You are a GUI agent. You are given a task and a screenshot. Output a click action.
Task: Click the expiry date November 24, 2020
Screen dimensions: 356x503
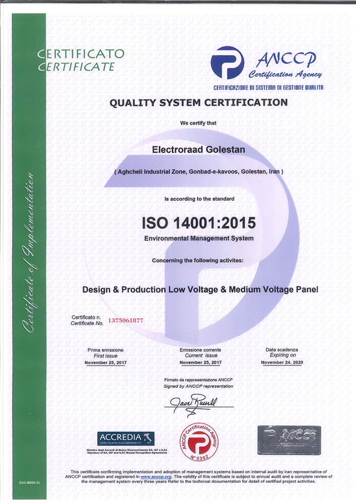[x=282, y=362]
